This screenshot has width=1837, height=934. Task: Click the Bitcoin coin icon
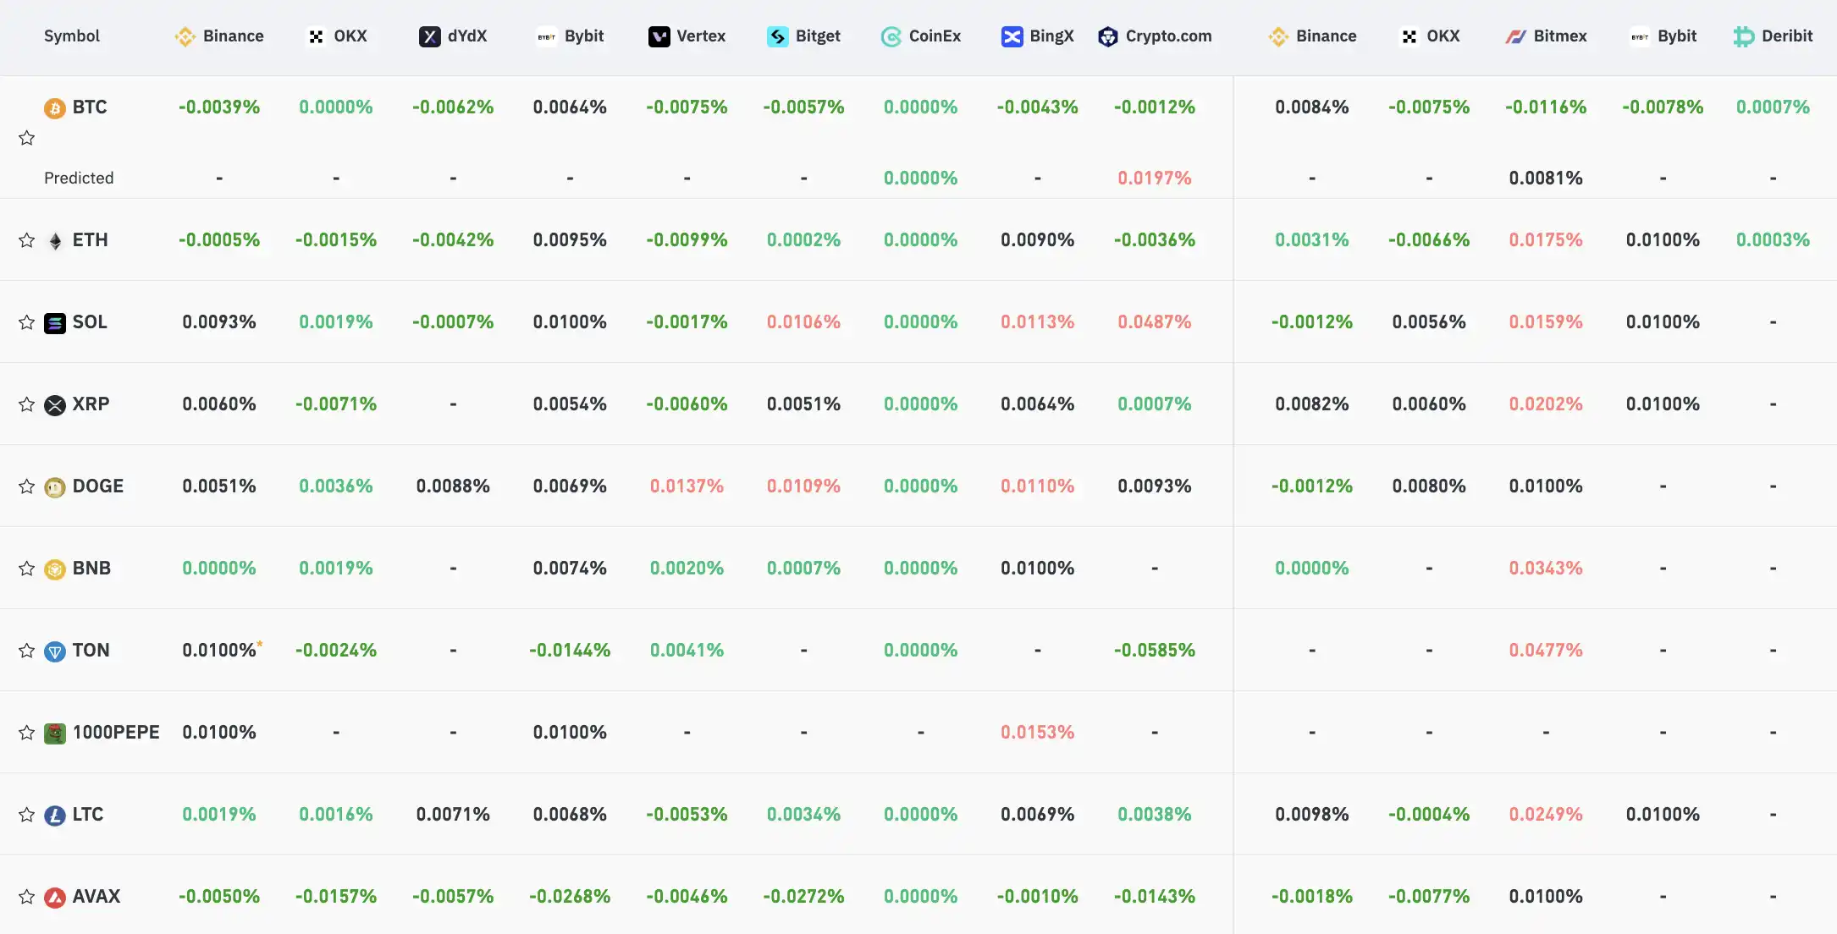pos(55,108)
